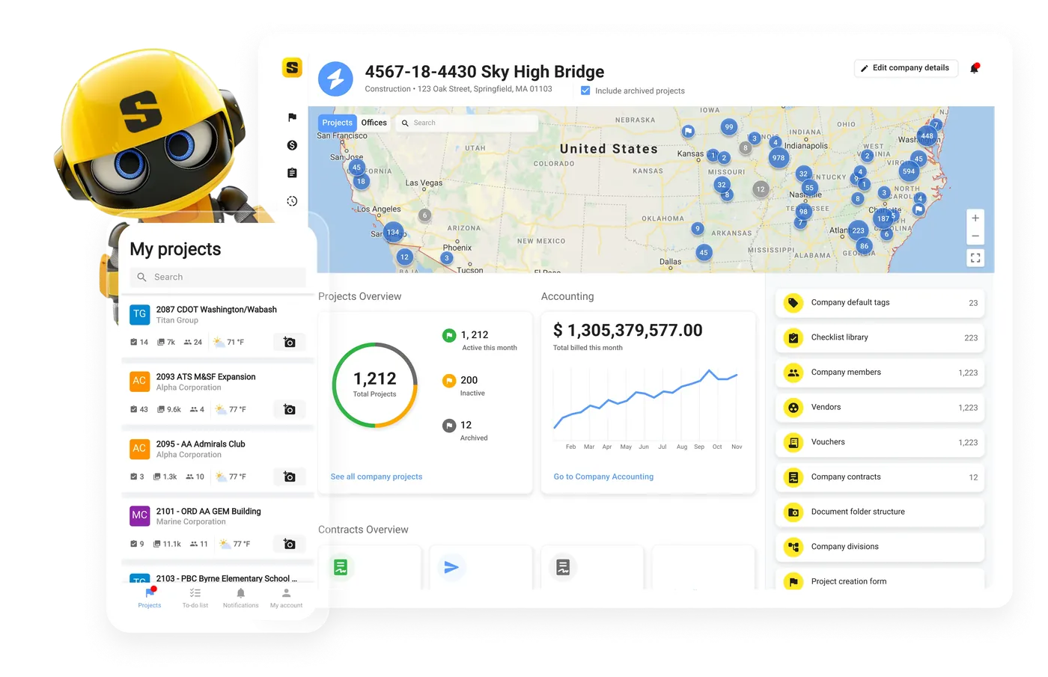Open My account tab in mobile bar
This screenshot has width=1048, height=677.
[287, 598]
